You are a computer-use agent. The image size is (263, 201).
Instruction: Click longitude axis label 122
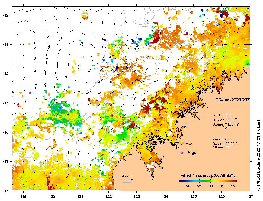pos(108,196)
